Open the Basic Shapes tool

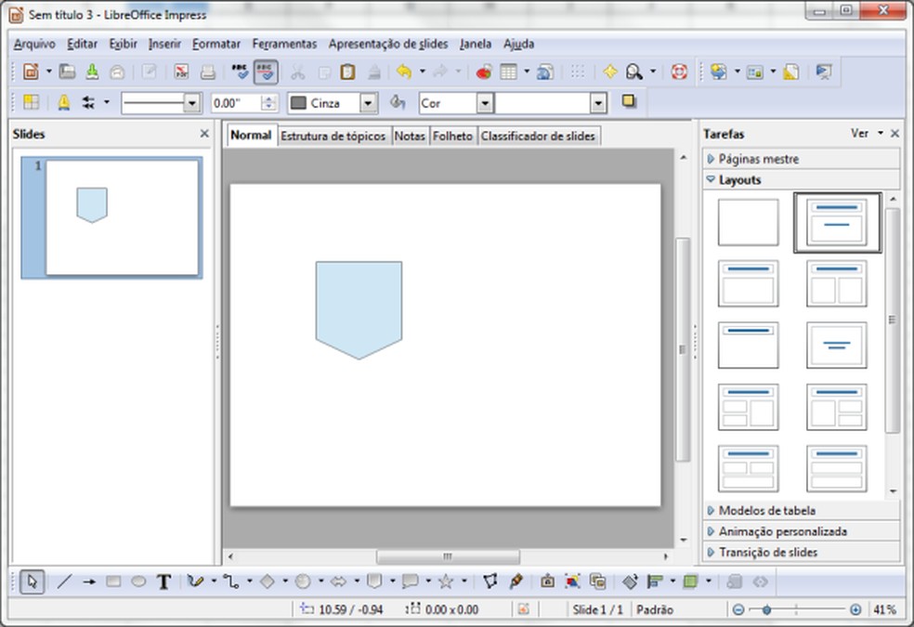268,581
